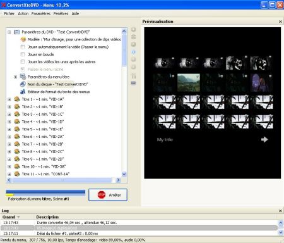Screen dimensions: 284x243
Task: Click the next page arrow in preview
Action: pos(264,139)
